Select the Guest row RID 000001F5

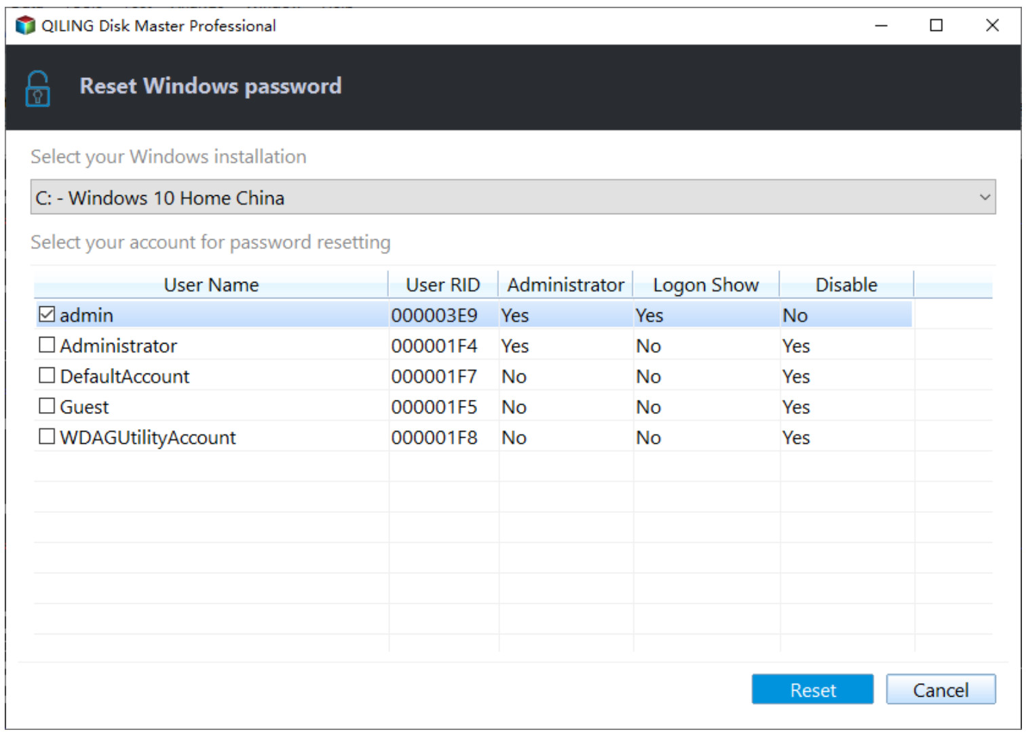coord(434,407)
